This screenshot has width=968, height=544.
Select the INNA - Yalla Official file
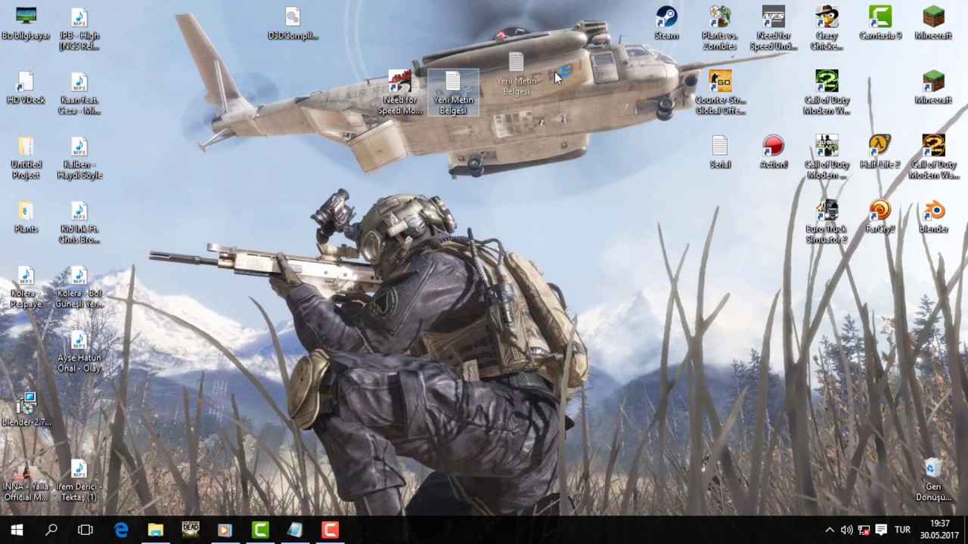26,481
